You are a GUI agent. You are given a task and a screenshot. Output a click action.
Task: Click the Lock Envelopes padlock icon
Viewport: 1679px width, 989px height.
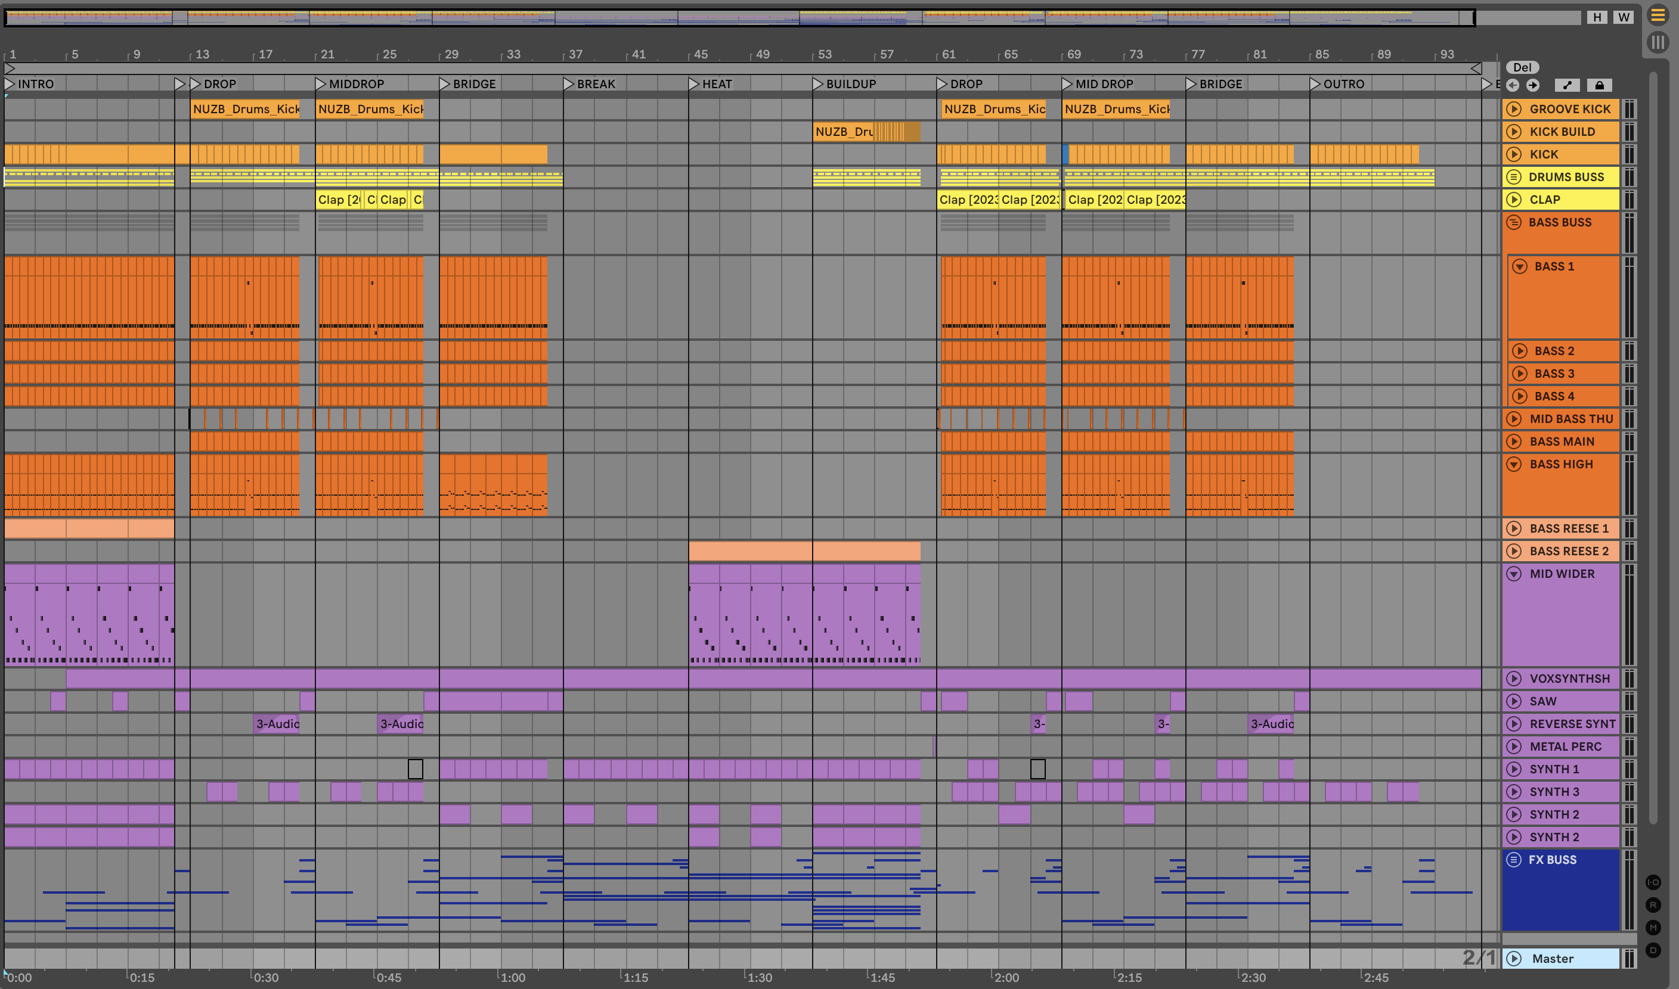coord(1599,85)
